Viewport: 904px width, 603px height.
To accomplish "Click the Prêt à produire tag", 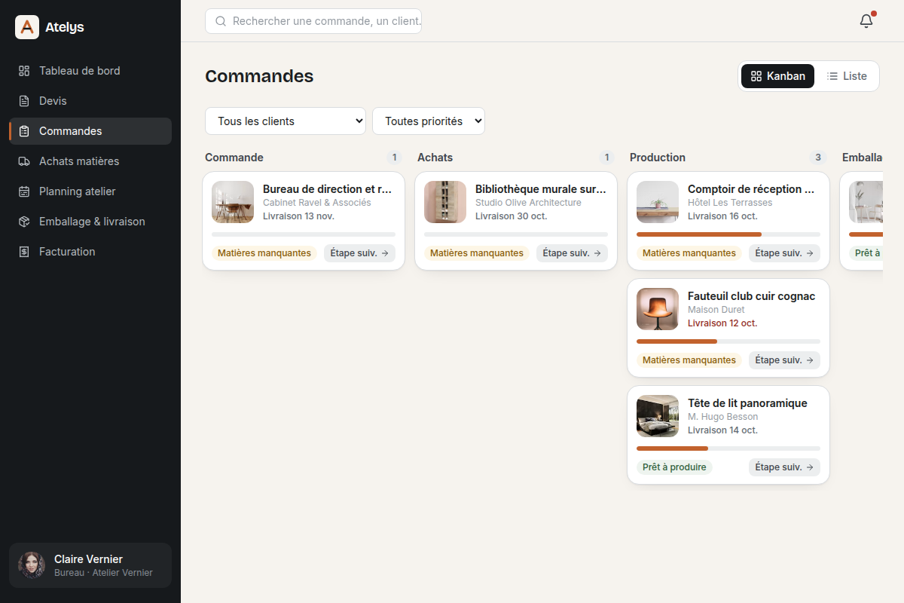I will click(674, 467).
